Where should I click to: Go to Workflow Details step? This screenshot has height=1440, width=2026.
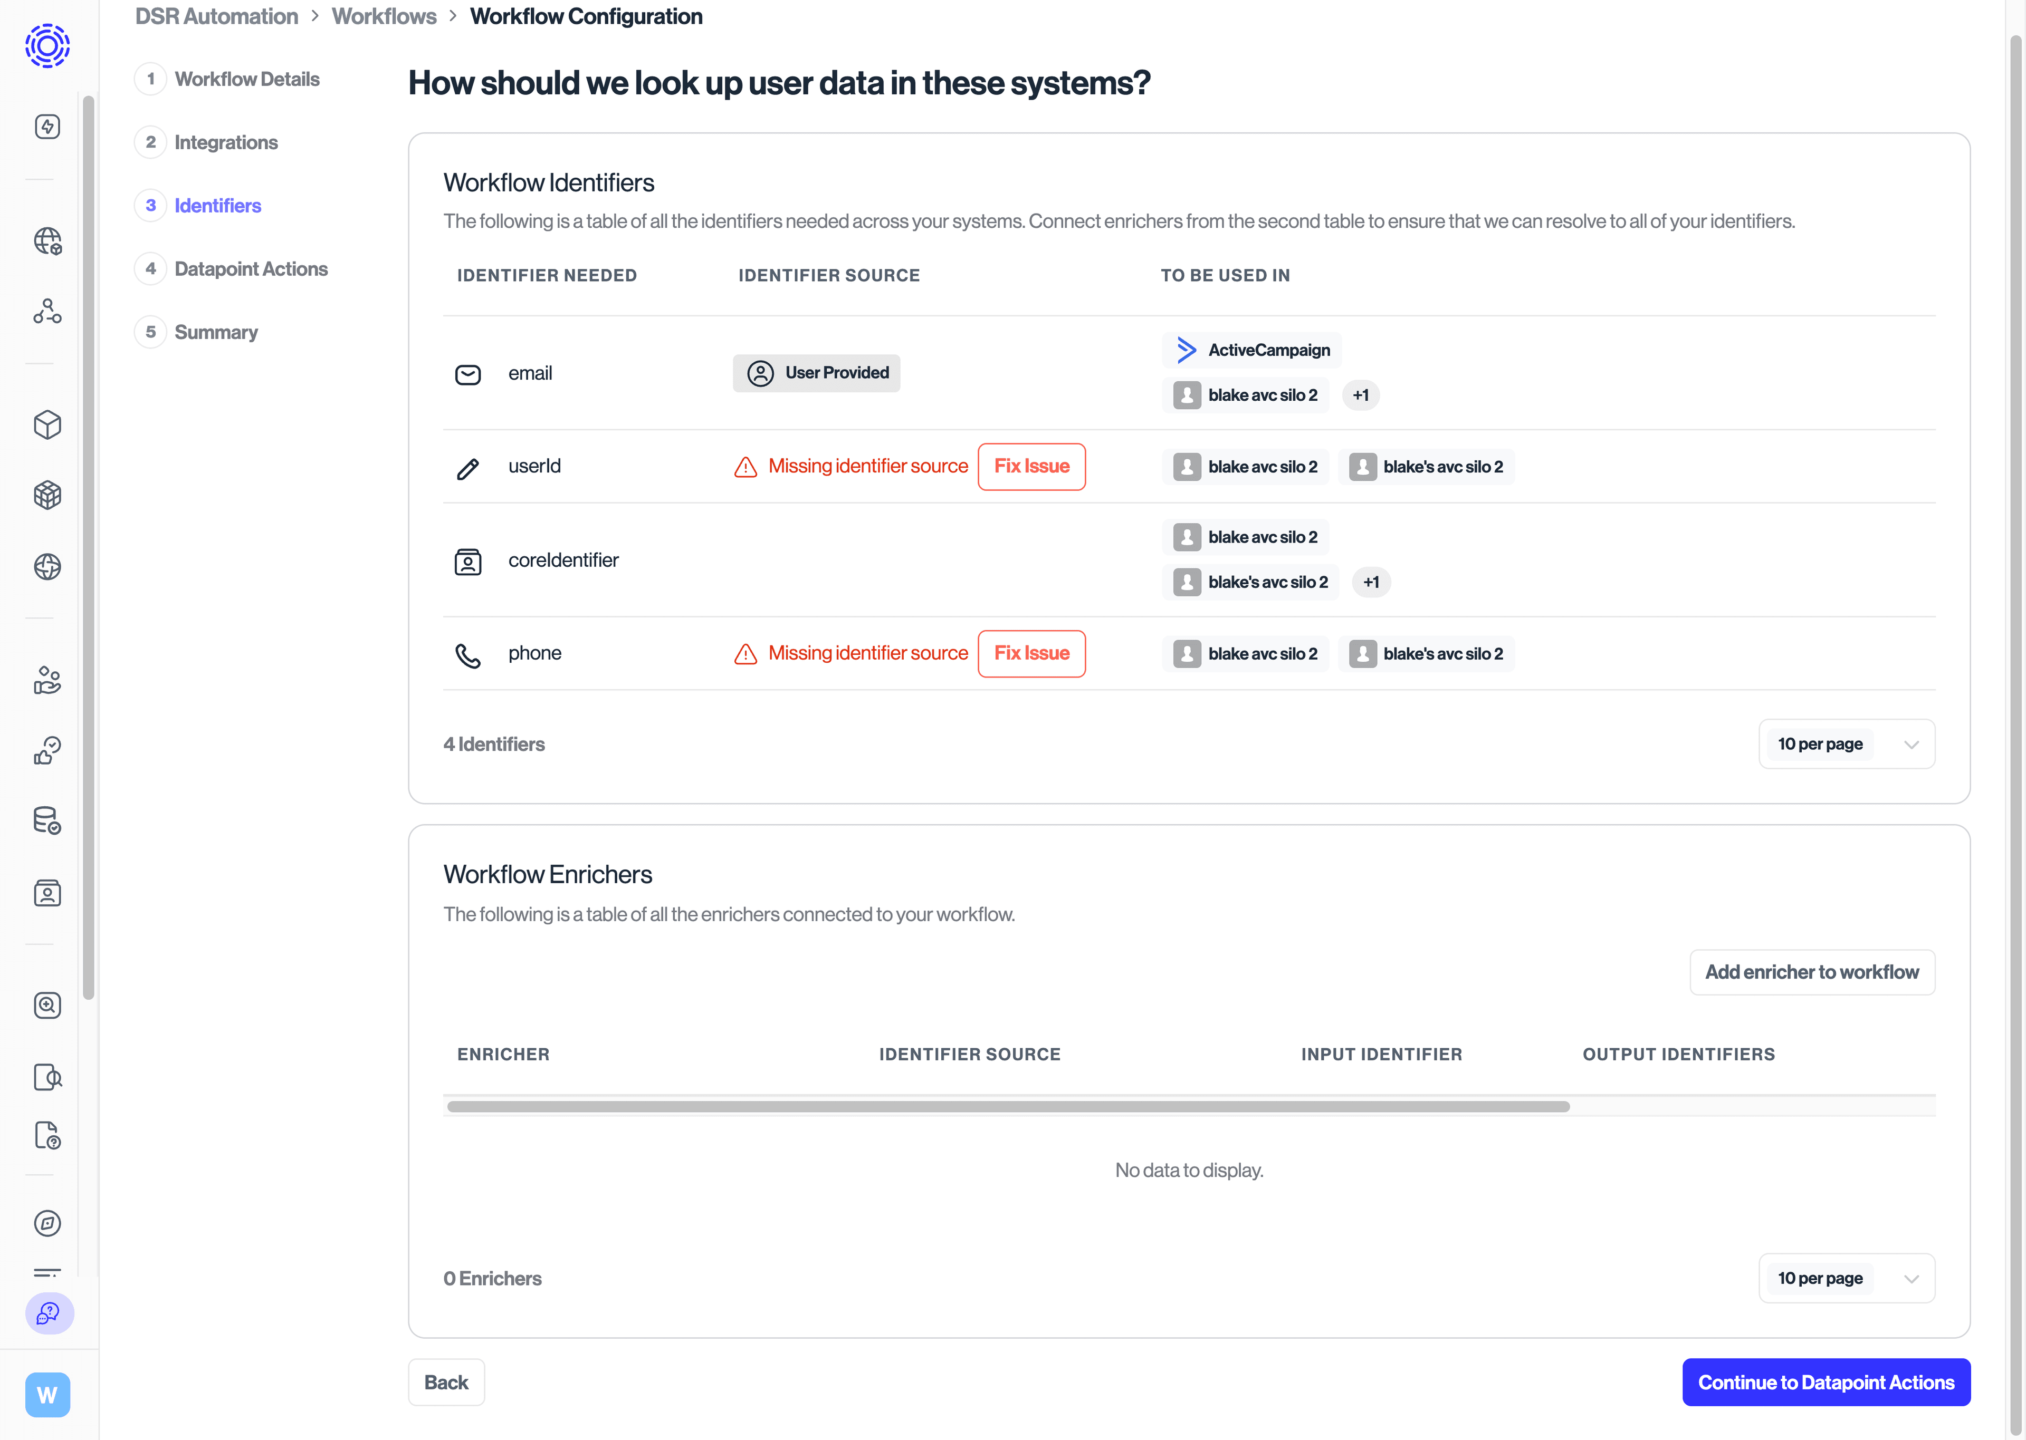[246, 79]
